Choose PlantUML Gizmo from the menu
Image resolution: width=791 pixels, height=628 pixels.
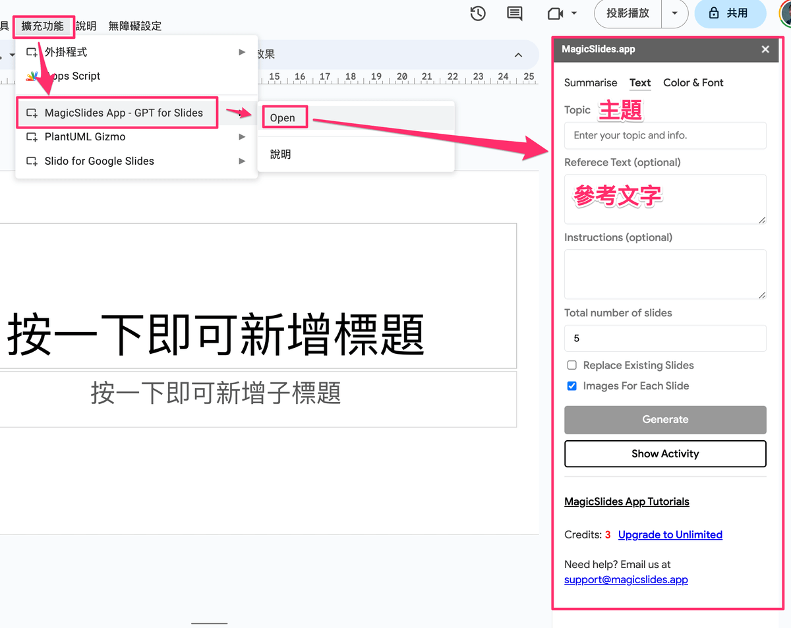(136, 137)
